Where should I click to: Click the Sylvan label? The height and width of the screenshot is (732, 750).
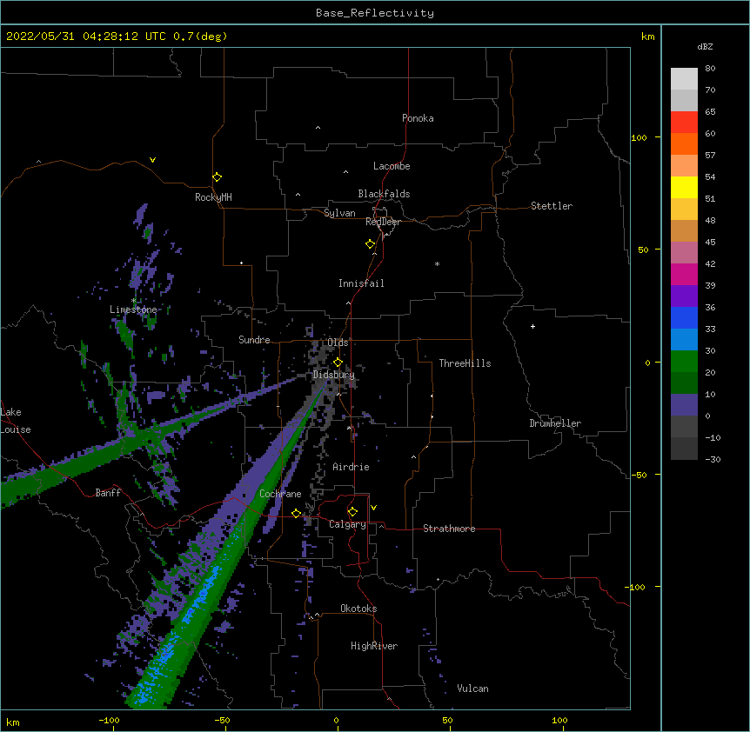(339, 213)
